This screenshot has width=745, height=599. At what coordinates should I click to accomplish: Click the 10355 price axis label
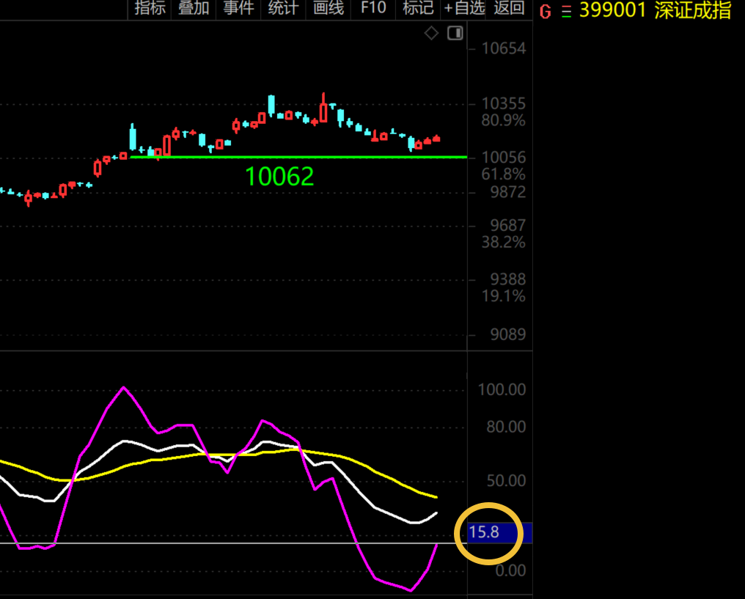click(x=504, y=103)
